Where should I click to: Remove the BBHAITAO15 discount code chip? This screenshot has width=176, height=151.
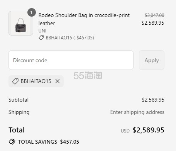point(58,81)
